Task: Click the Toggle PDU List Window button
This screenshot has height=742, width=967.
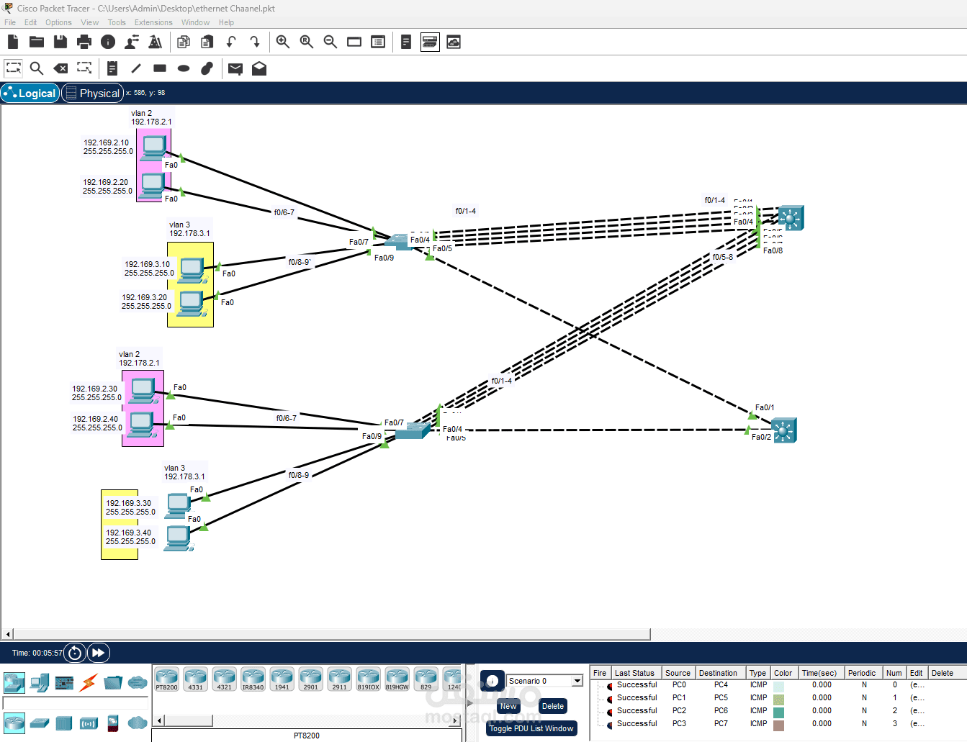Action: (x=531, y=728)
